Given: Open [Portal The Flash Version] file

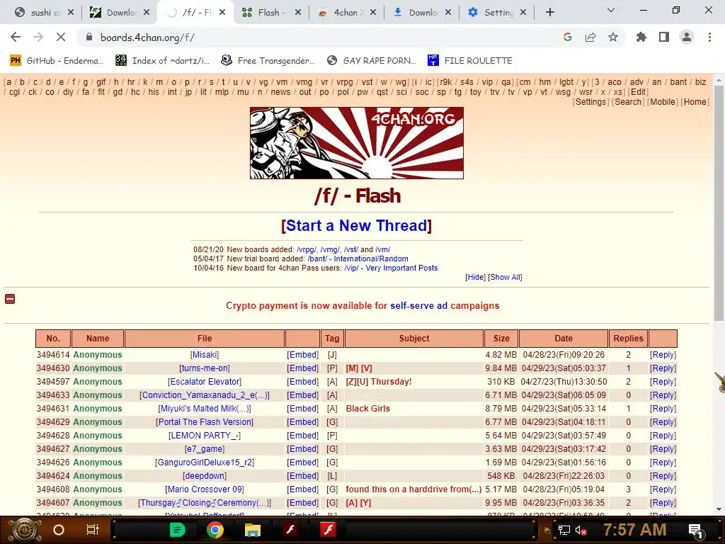Looking at the screenshot, I should 205,421.
